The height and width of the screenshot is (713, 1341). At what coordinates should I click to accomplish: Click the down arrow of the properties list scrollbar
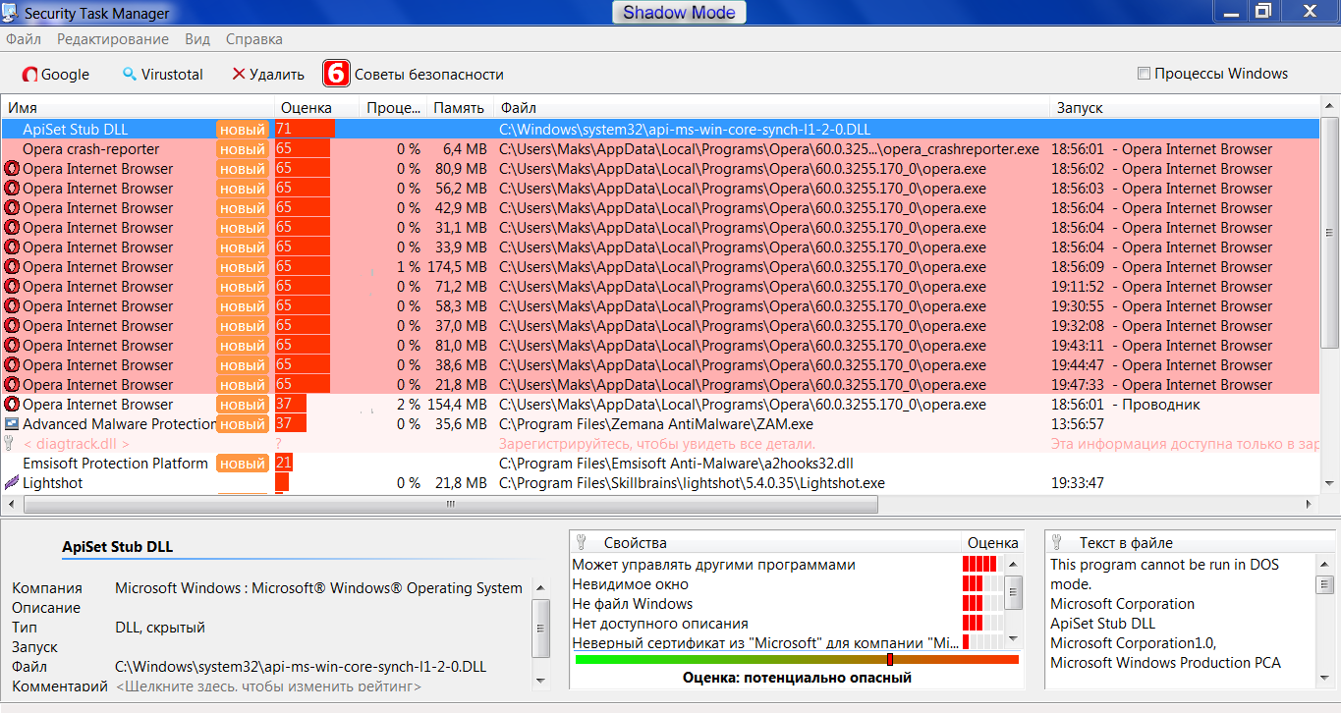pyautogui.click(x=1016, y=640)
